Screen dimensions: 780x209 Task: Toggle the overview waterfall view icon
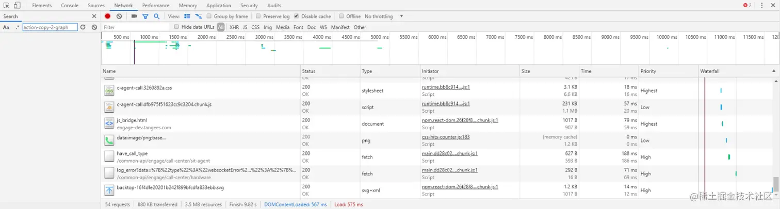199,16
